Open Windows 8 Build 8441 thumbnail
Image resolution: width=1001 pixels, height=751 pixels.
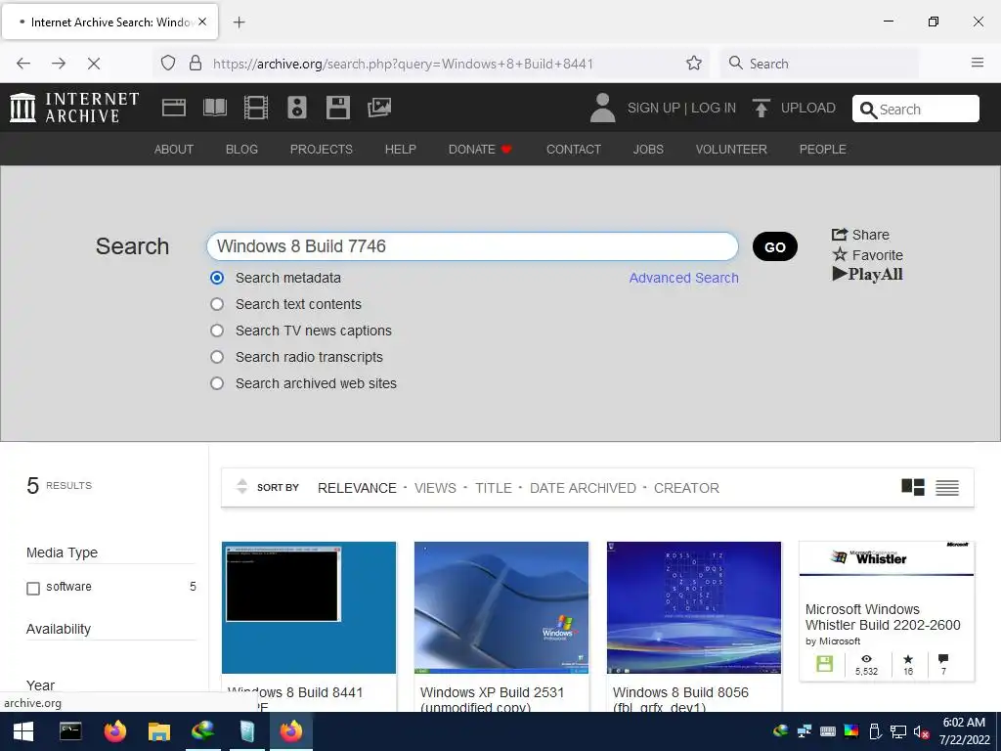click(309, 607)
